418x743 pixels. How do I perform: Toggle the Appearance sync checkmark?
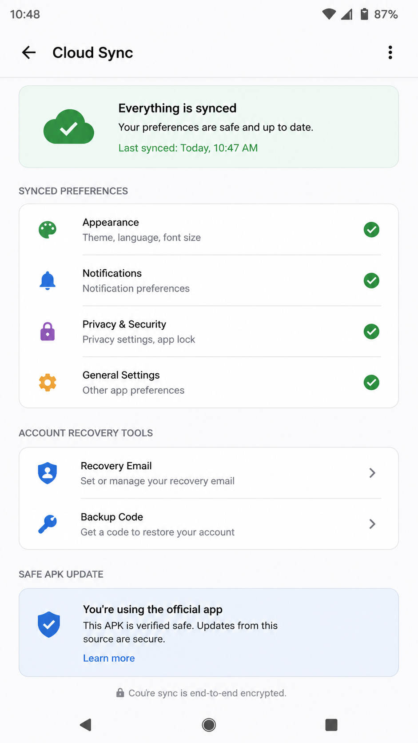point(371,230)
